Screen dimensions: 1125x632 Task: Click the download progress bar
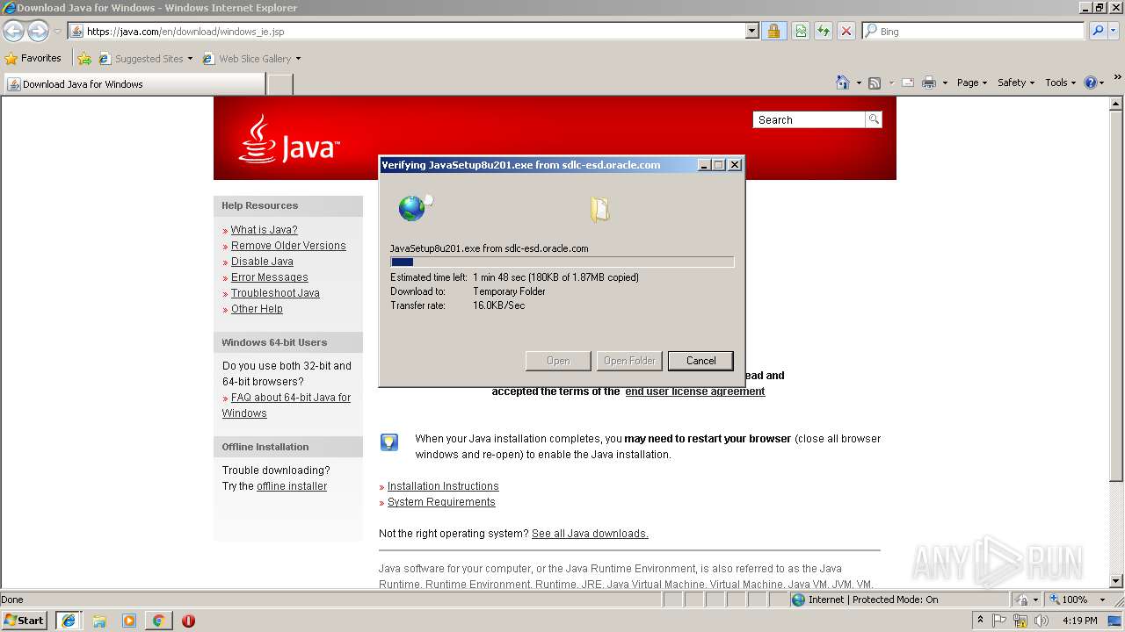tap(562, 262)
